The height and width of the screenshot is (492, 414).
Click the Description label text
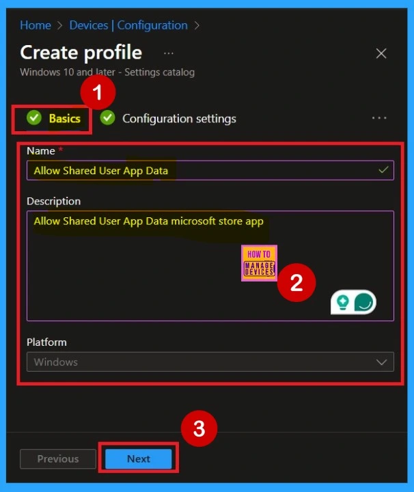pos(54,201)
